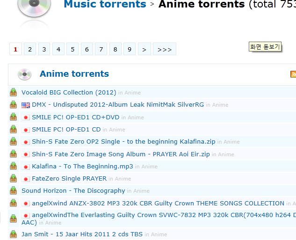Image resolution: width=296 pixels, height=240 pixels.
Task: Go to page 2 of results
Action: pos(30,49)
